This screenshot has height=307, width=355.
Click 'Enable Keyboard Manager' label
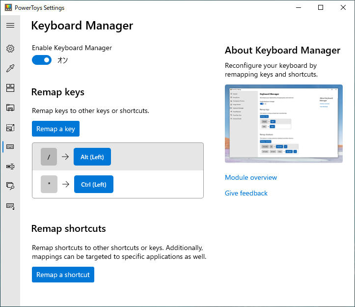pyautogui.click(x=72, y=48)
